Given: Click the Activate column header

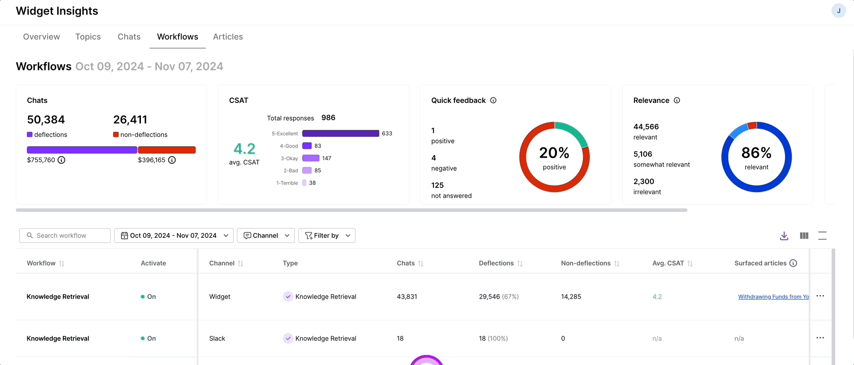Looking at the screenshot, I should pyautogui.click(x=154, y=263).
